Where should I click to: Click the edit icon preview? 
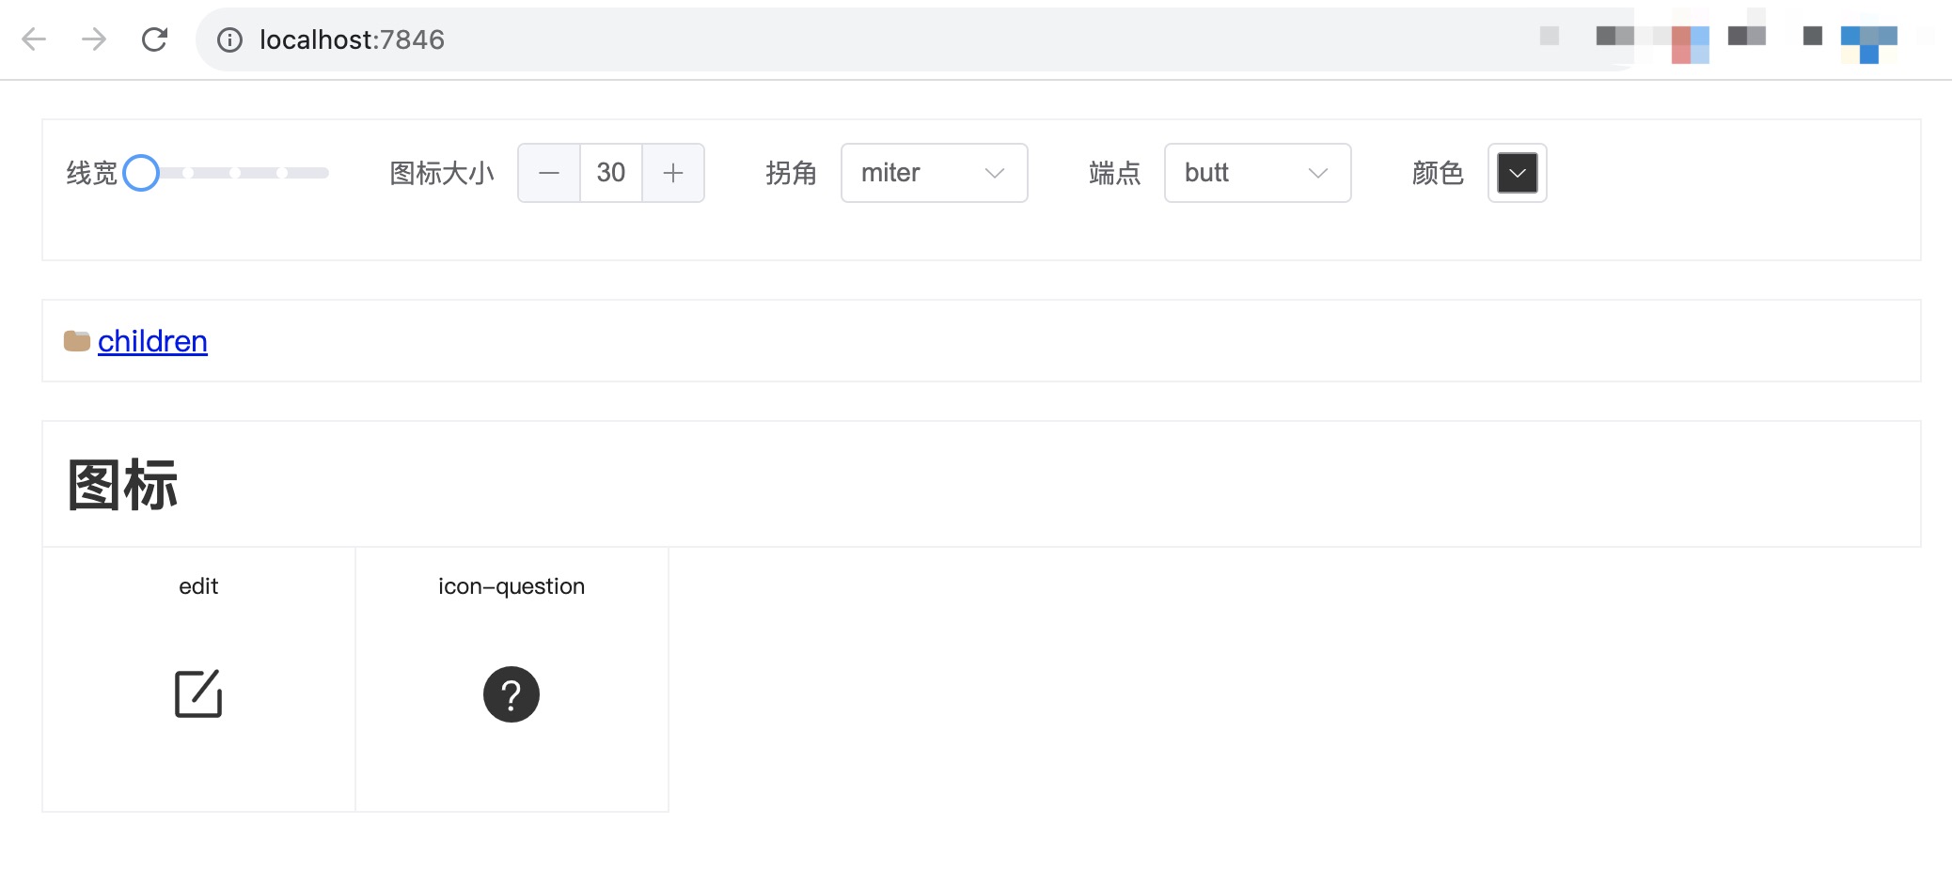[198, 693]
